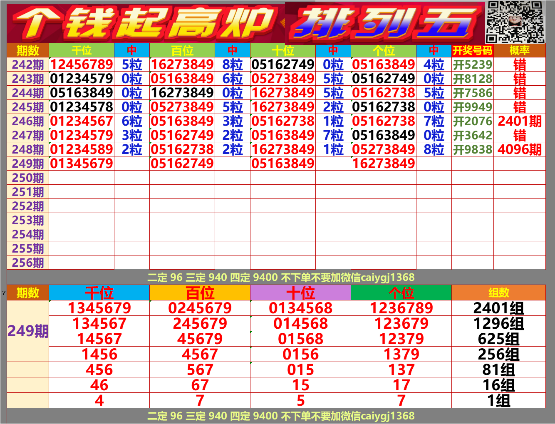
Task: Click the 开9838 winning number
Action: (x=471, y=149)
